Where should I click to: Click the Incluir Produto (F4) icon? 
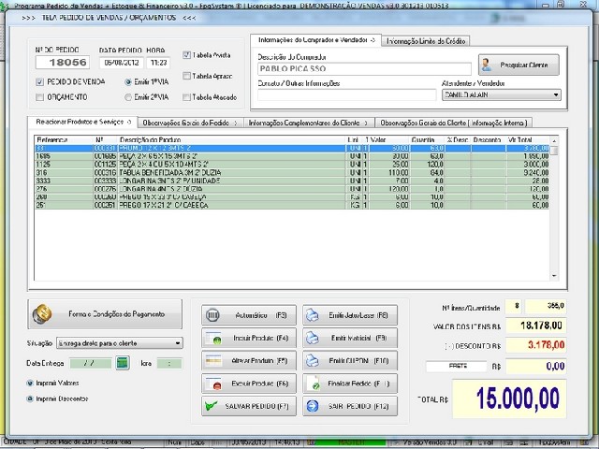coord(213,338)
